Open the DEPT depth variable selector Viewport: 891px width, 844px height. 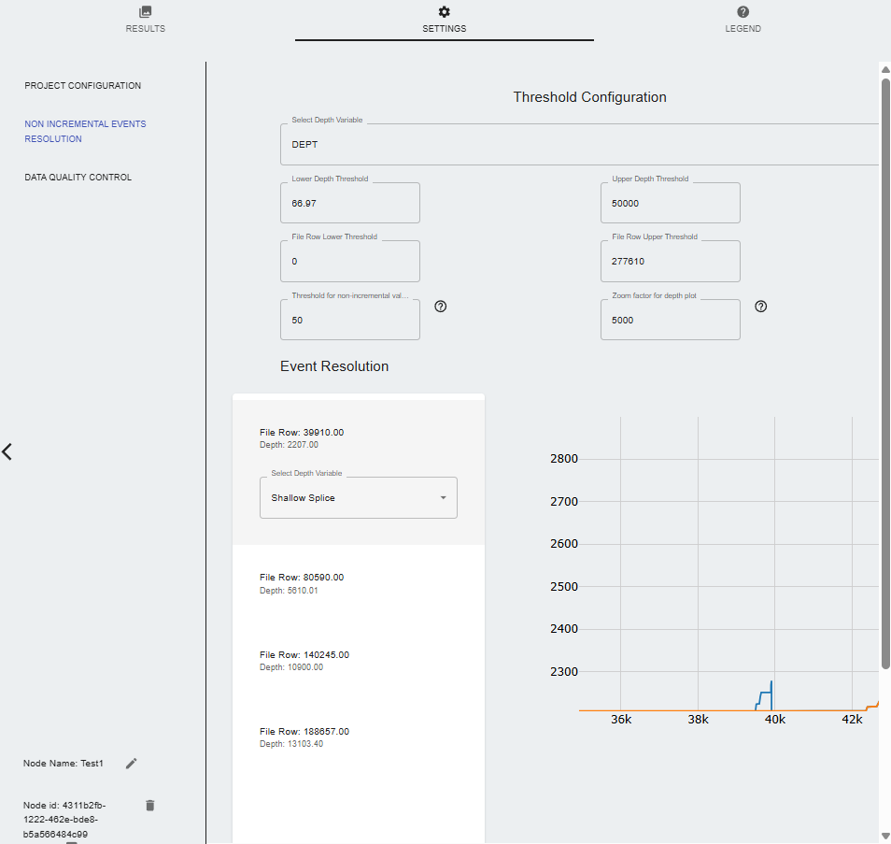click(579, 145)
